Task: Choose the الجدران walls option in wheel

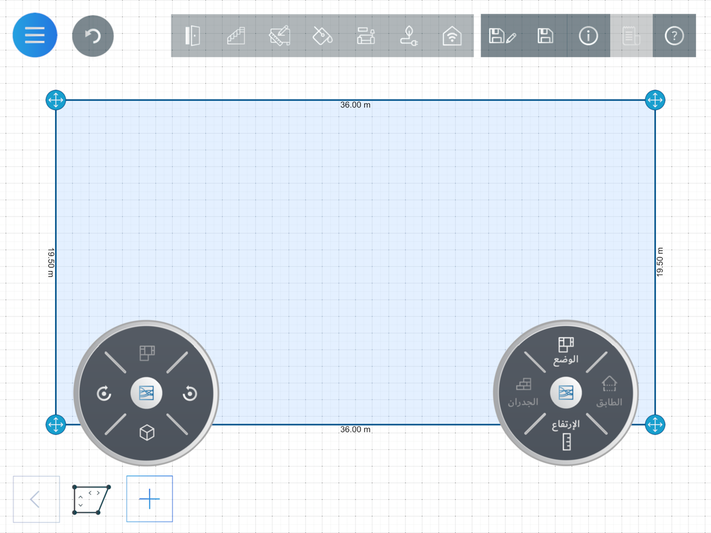Action: (x=523, y=392)
